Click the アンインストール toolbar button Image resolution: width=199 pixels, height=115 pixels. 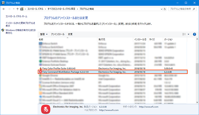click(x=58, y=34)
